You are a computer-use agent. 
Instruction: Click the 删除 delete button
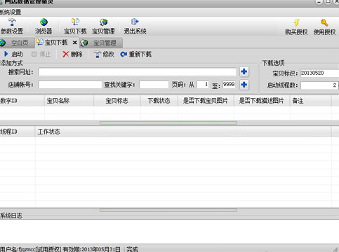click(x=72, y=54)
